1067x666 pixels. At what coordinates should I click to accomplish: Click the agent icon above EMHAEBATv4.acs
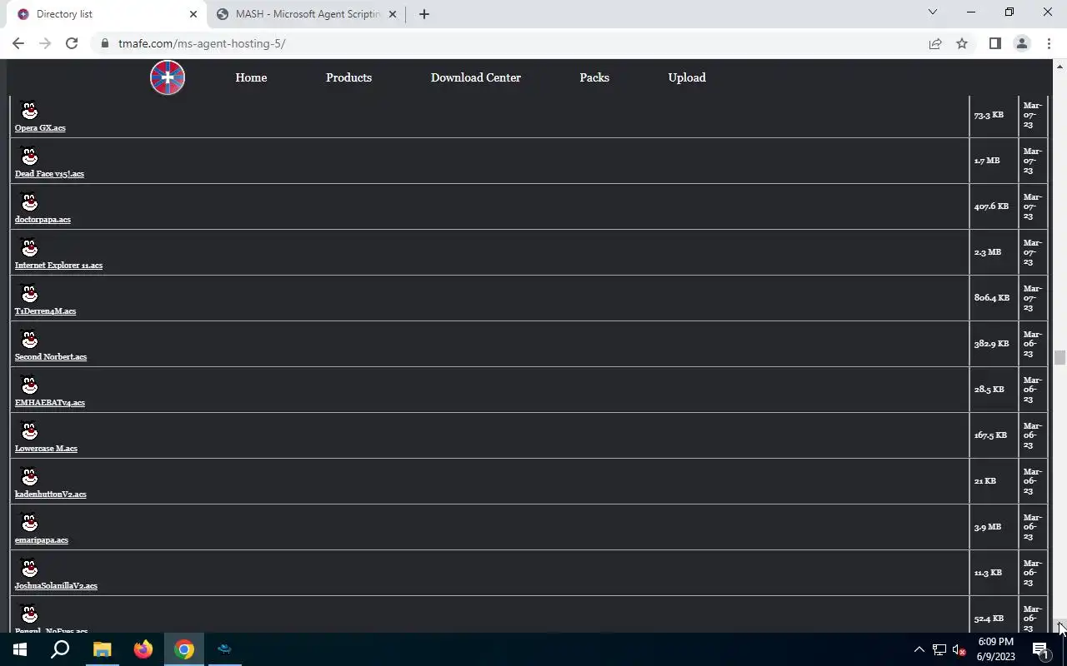pyautogui.click(x=29, y=385)
